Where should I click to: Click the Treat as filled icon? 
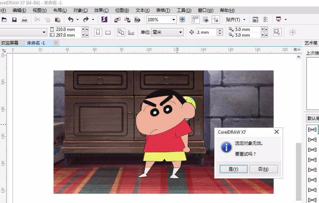[277, 32]
